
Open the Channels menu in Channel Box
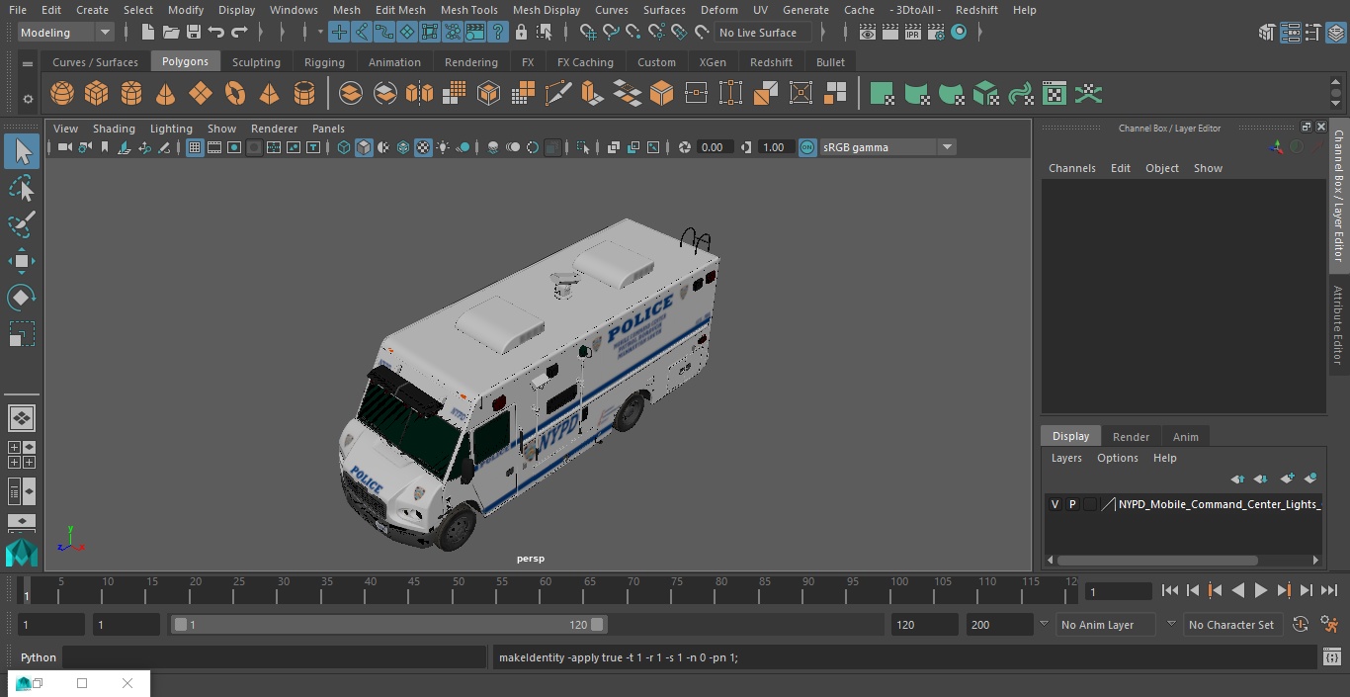coord(1071,168)
